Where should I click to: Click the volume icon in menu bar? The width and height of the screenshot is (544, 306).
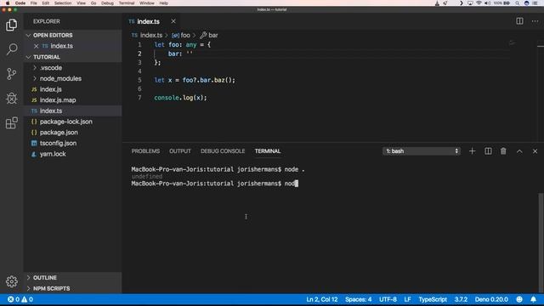tap(487, 3)
